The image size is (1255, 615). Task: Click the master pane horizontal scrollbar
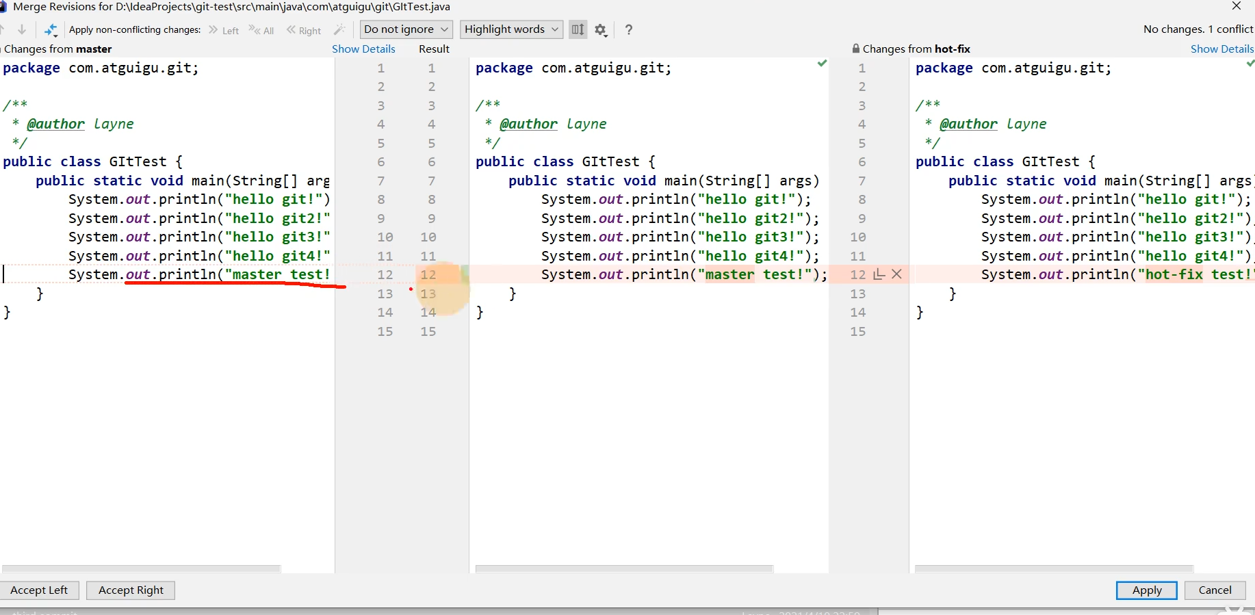141,568
